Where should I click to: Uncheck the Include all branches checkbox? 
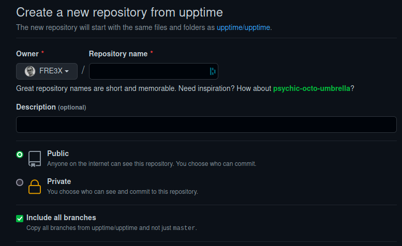pos(20,218)
